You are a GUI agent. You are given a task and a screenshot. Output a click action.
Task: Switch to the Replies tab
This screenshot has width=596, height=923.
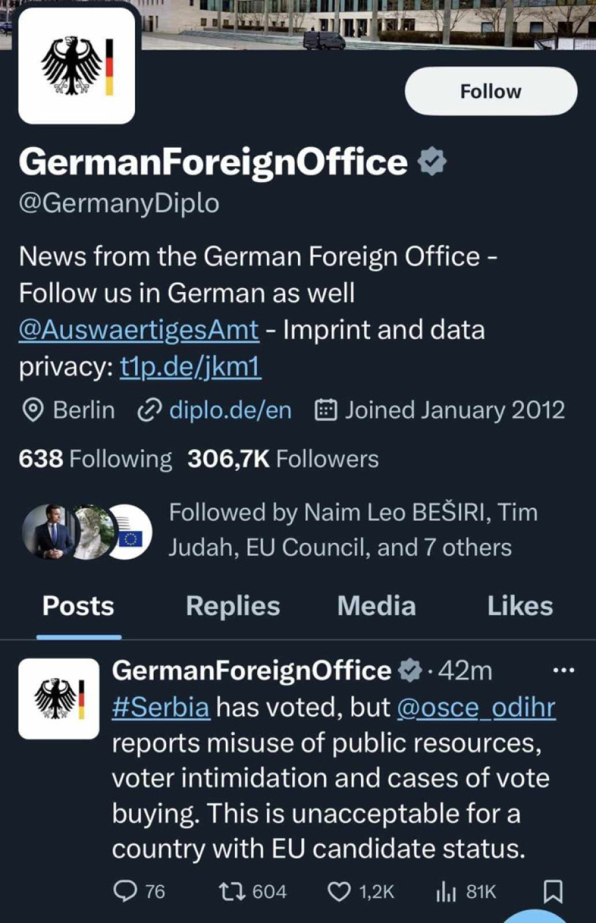pyautogui.click(x=232, y=606)
